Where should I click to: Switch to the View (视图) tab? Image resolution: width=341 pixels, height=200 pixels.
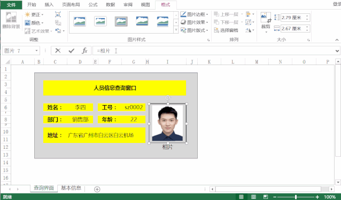tap(145, 5)
